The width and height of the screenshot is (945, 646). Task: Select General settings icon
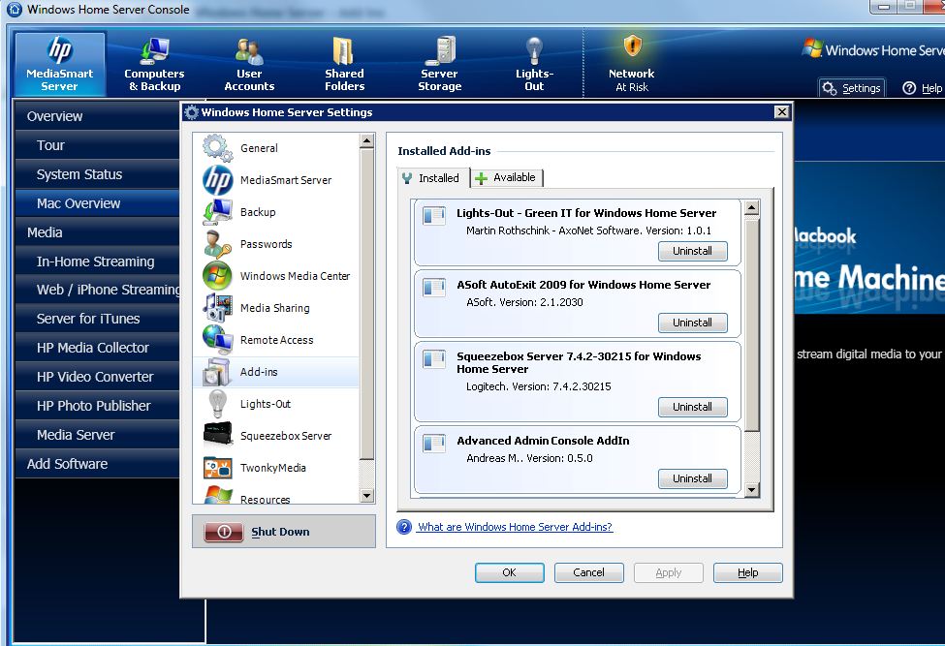(x=217, y=148)
